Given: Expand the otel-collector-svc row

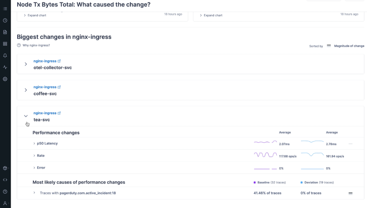Looking at the screenshot, I should (26, 64).
